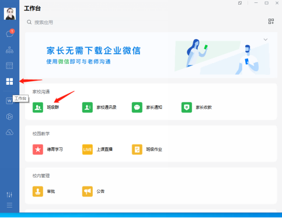Viewport: 282px width, 218px height.
Task: Open the 家校通讯录 icon
Action: (x=88, y=108)
